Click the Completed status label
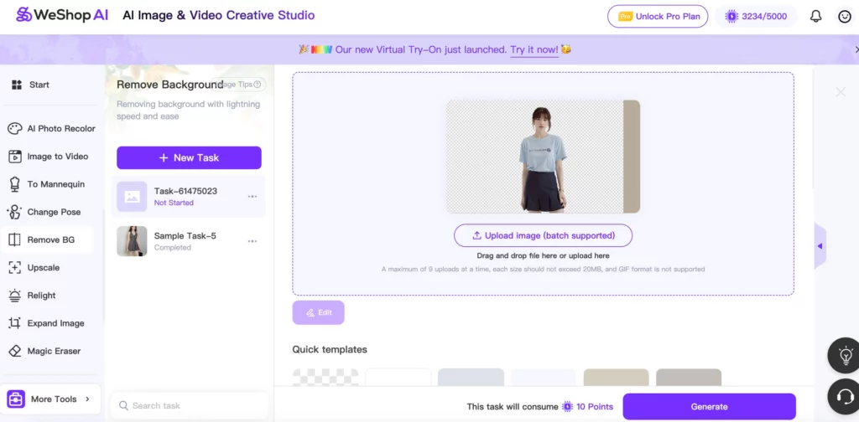 click(173, 248)
